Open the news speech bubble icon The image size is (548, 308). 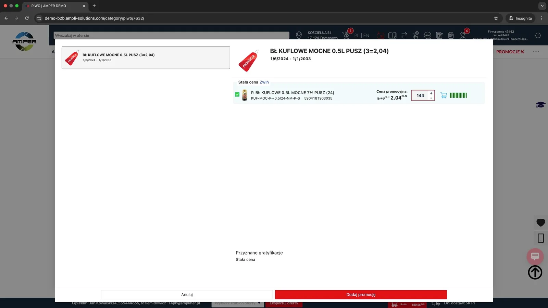pyautogui.click(x=427, y=35)
